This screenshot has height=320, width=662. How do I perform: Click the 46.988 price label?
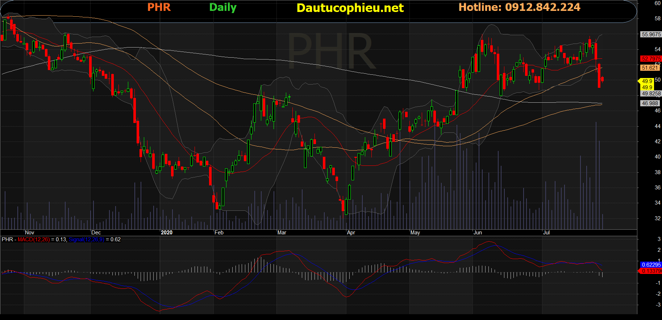pyautogui.click(x=650, y=103)
